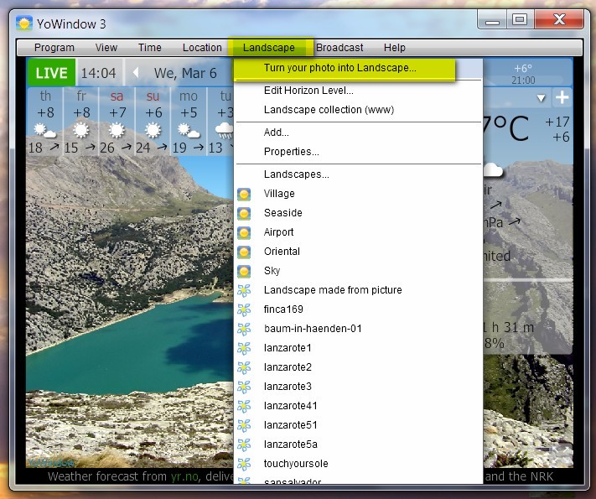Click the touchyoursole flower icon

click(x=244, y=464)
